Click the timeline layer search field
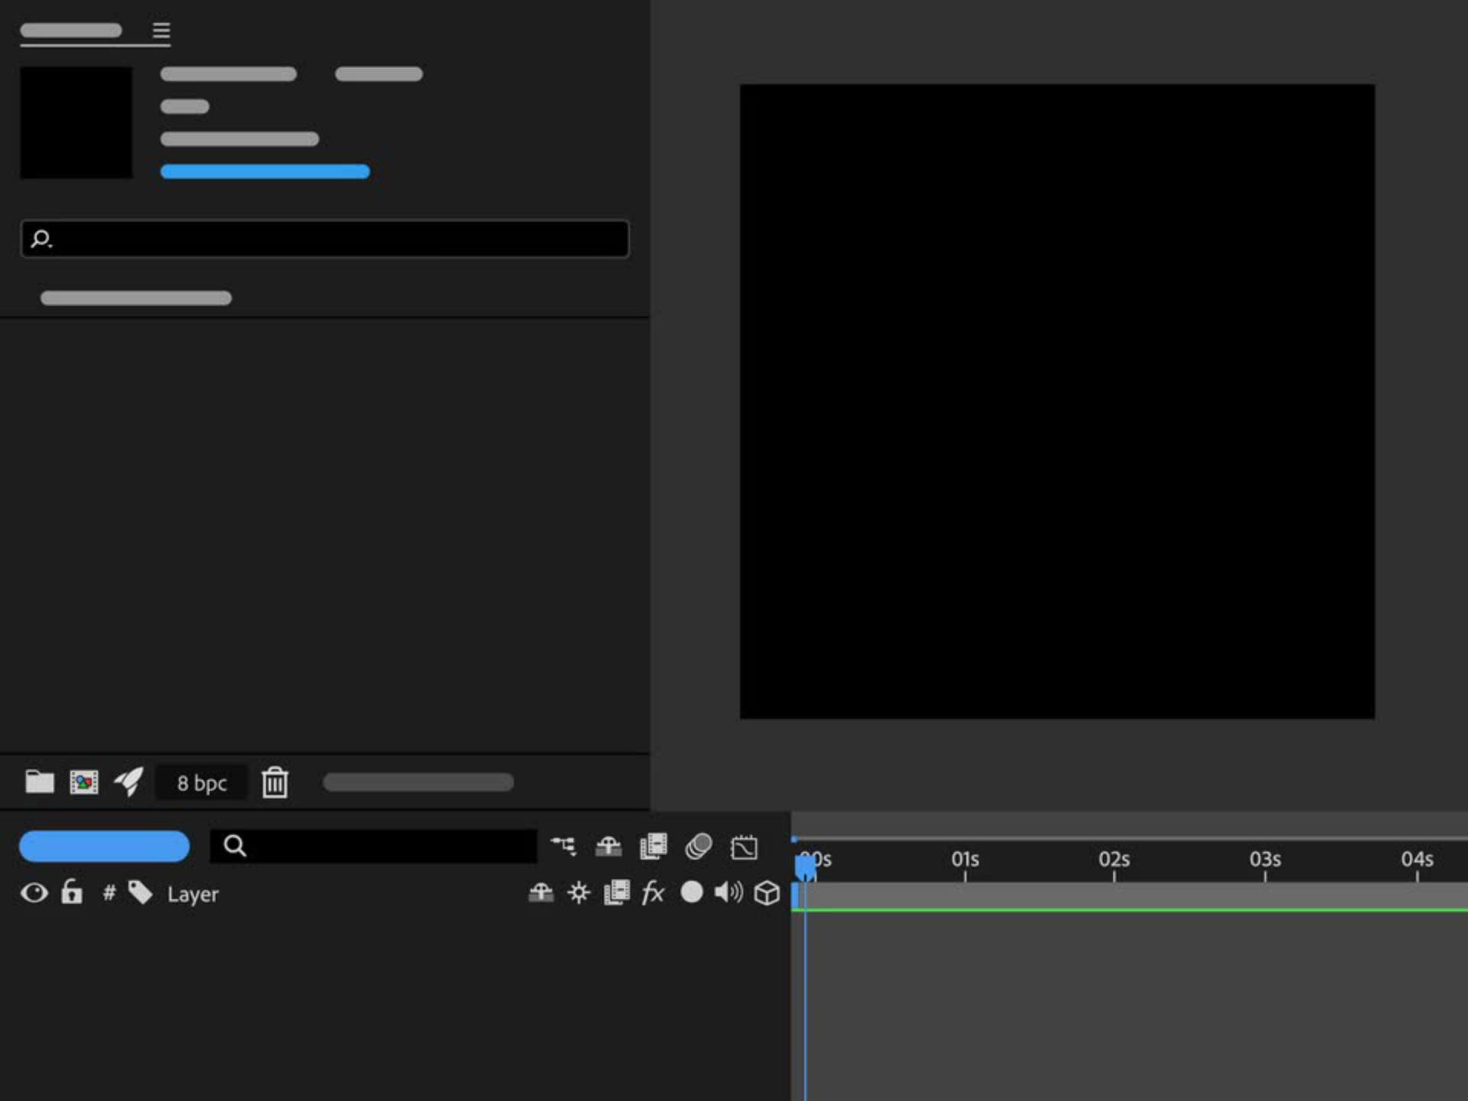Screen dimensions: 1468x1101 (x=382, y=846)
